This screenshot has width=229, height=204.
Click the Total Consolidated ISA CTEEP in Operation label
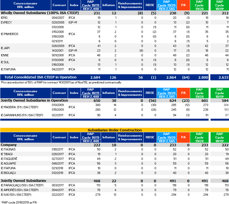[x=40, y=77]
